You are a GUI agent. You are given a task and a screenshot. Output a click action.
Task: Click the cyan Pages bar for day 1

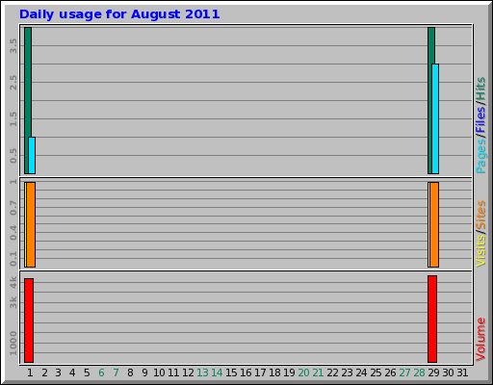(x=32, y=155)
